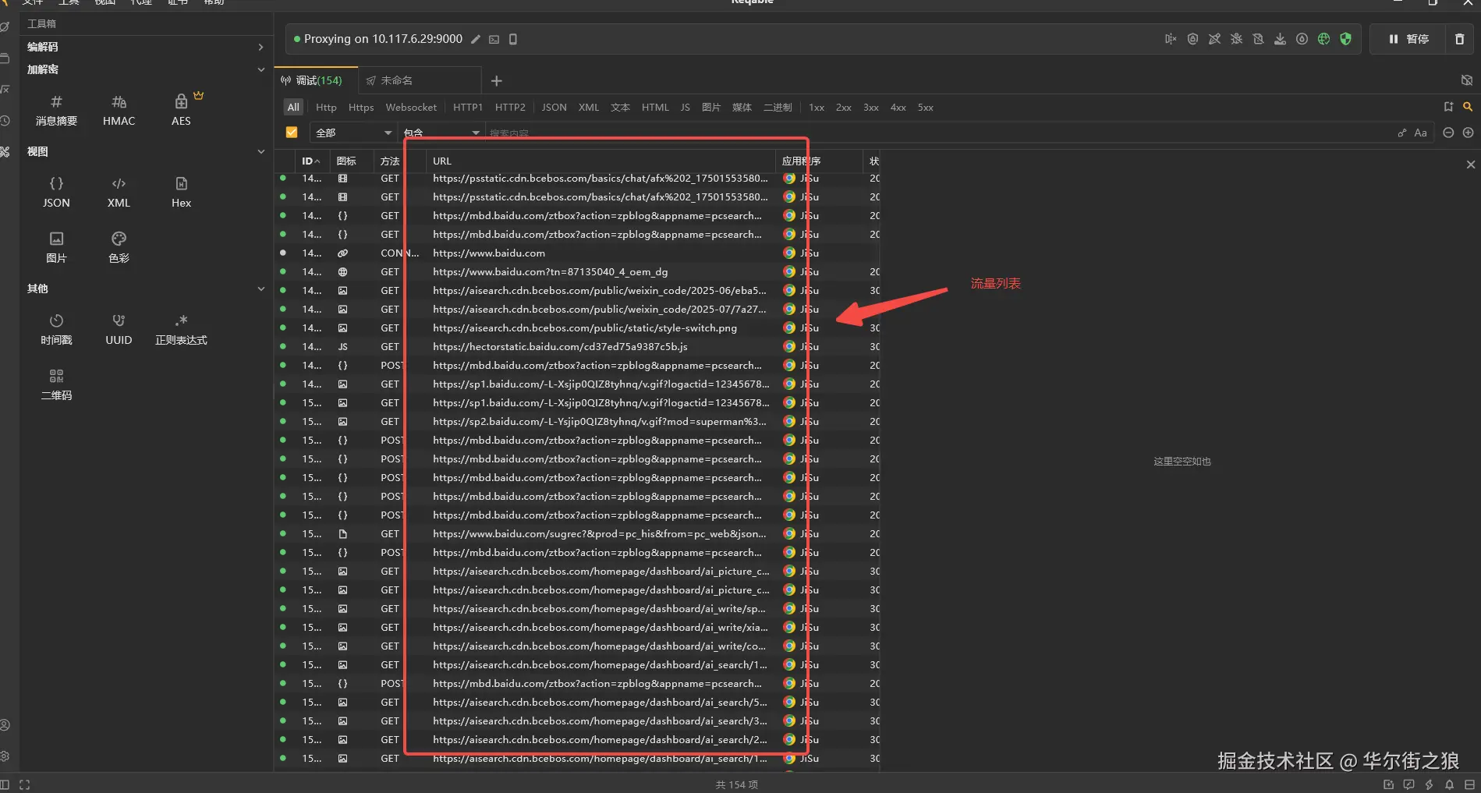Click the circled plus button in the filter row
Screen dimensions: 1481x793
[x=1468, y=133]
